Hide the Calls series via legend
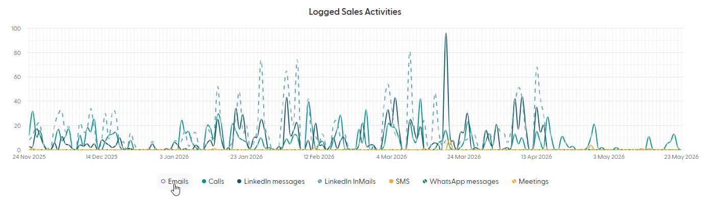 pos(214,181)
